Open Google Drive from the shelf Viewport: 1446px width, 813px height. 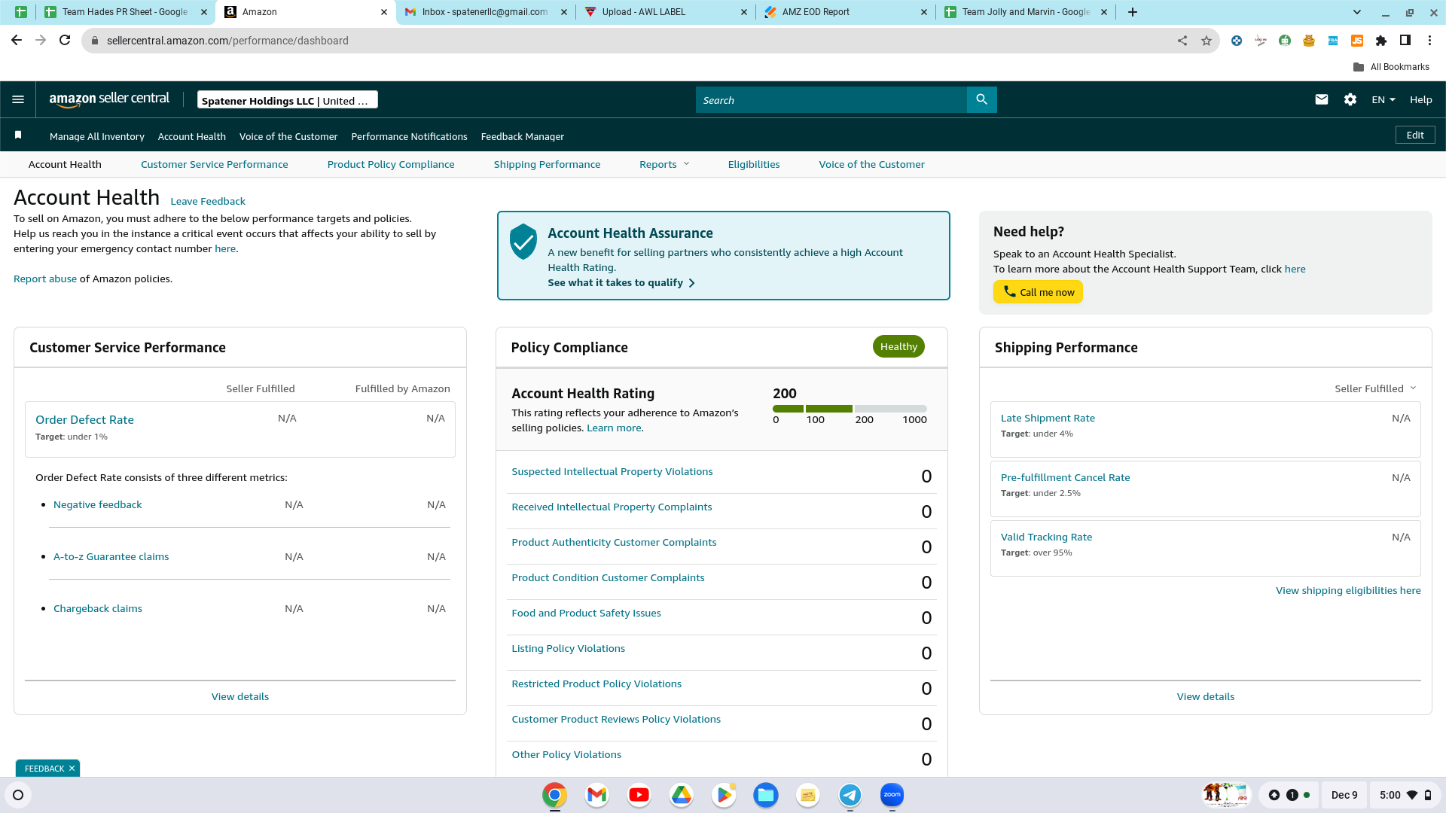681,795
